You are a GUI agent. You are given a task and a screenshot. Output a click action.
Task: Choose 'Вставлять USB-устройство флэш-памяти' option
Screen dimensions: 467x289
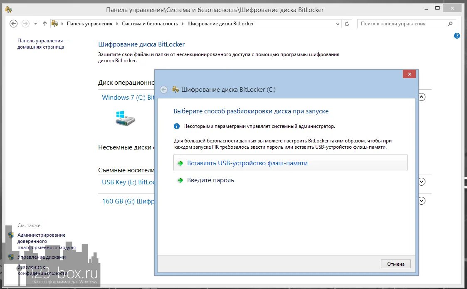tap(290, 163)
